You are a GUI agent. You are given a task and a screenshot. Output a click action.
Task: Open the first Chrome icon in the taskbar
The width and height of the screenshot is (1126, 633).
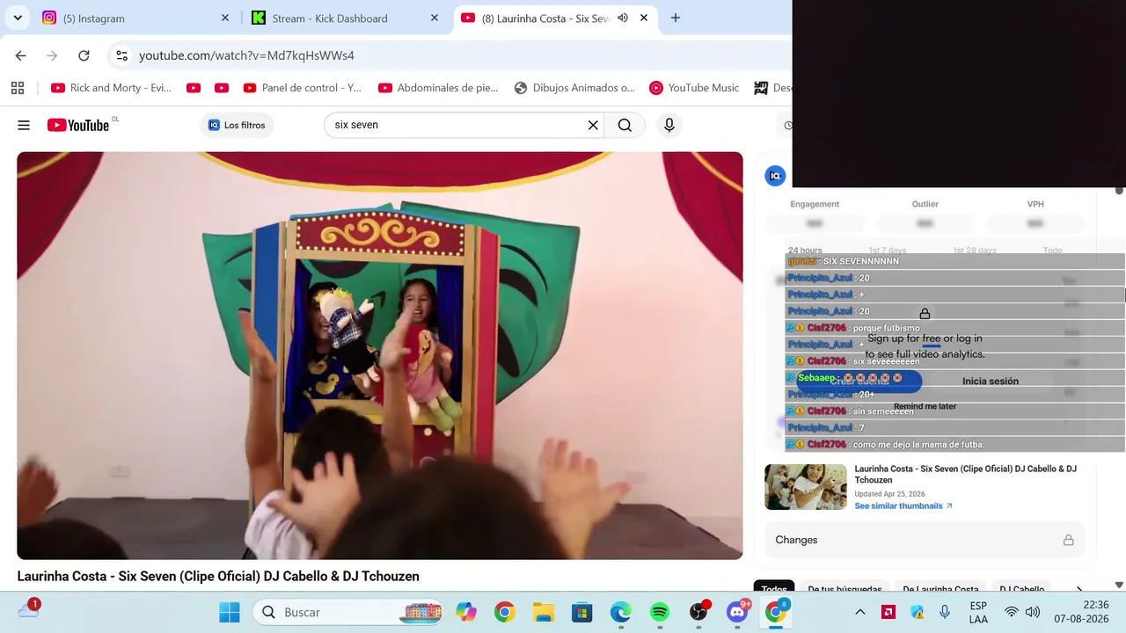(505, 612)
